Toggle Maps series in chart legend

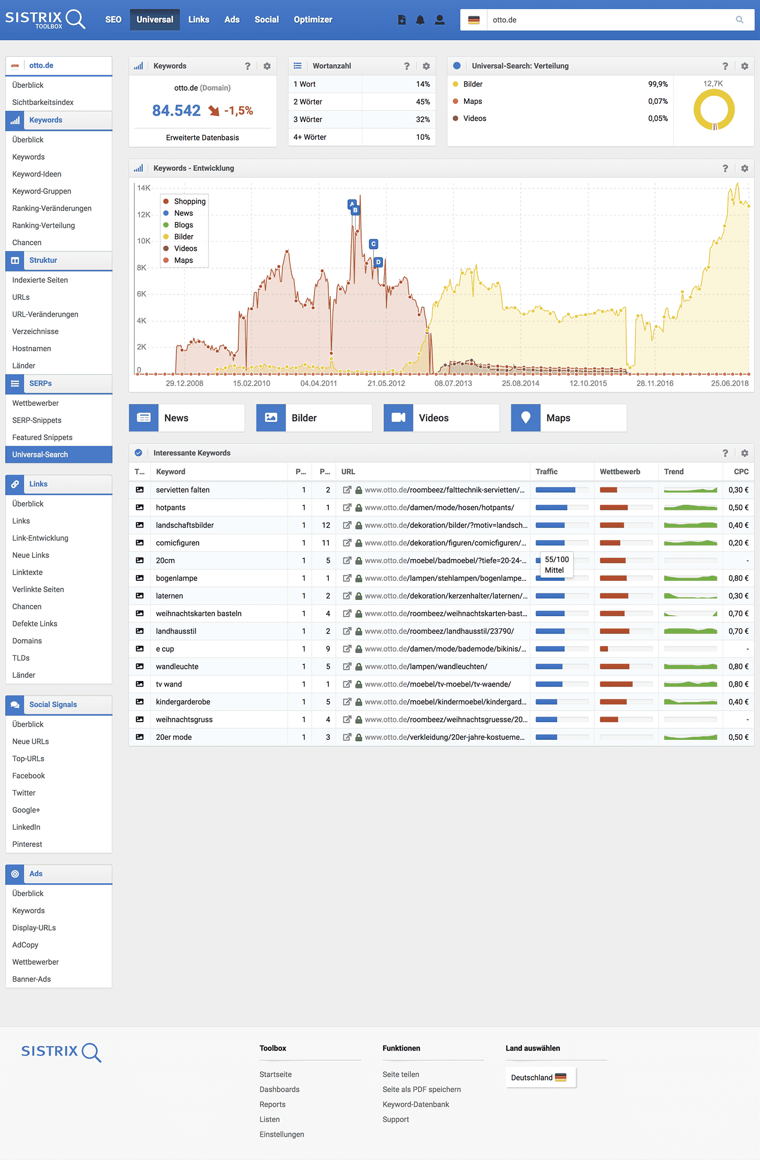click(178, 260)
